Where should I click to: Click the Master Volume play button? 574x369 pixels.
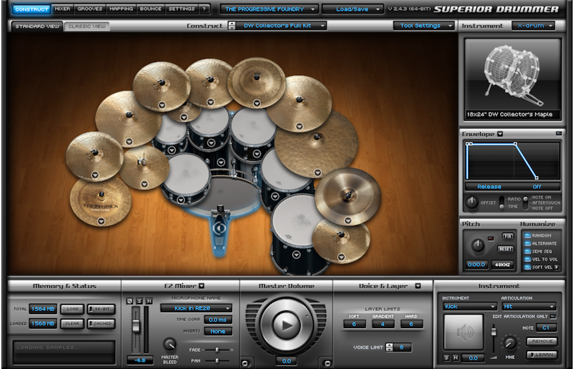(286, 324)
